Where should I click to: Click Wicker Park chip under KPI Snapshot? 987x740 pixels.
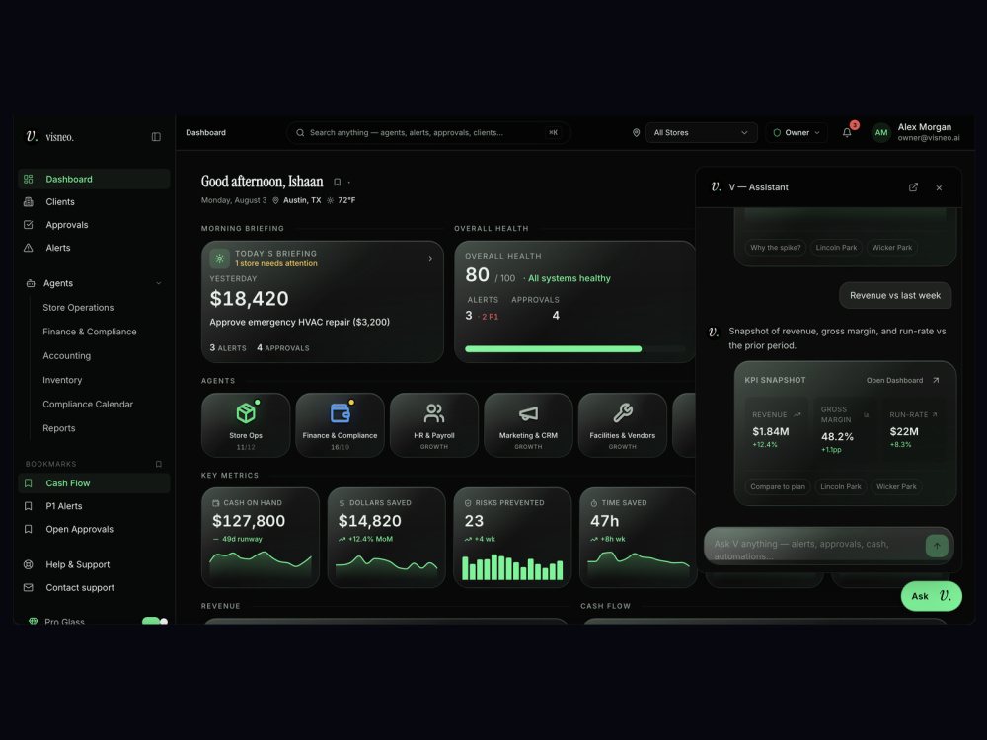(896, 487)
